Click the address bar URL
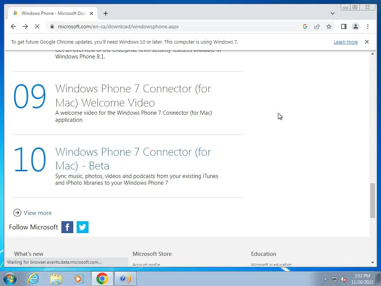The image size is (381, 286). pyautogui.click(x=118, y=26)
